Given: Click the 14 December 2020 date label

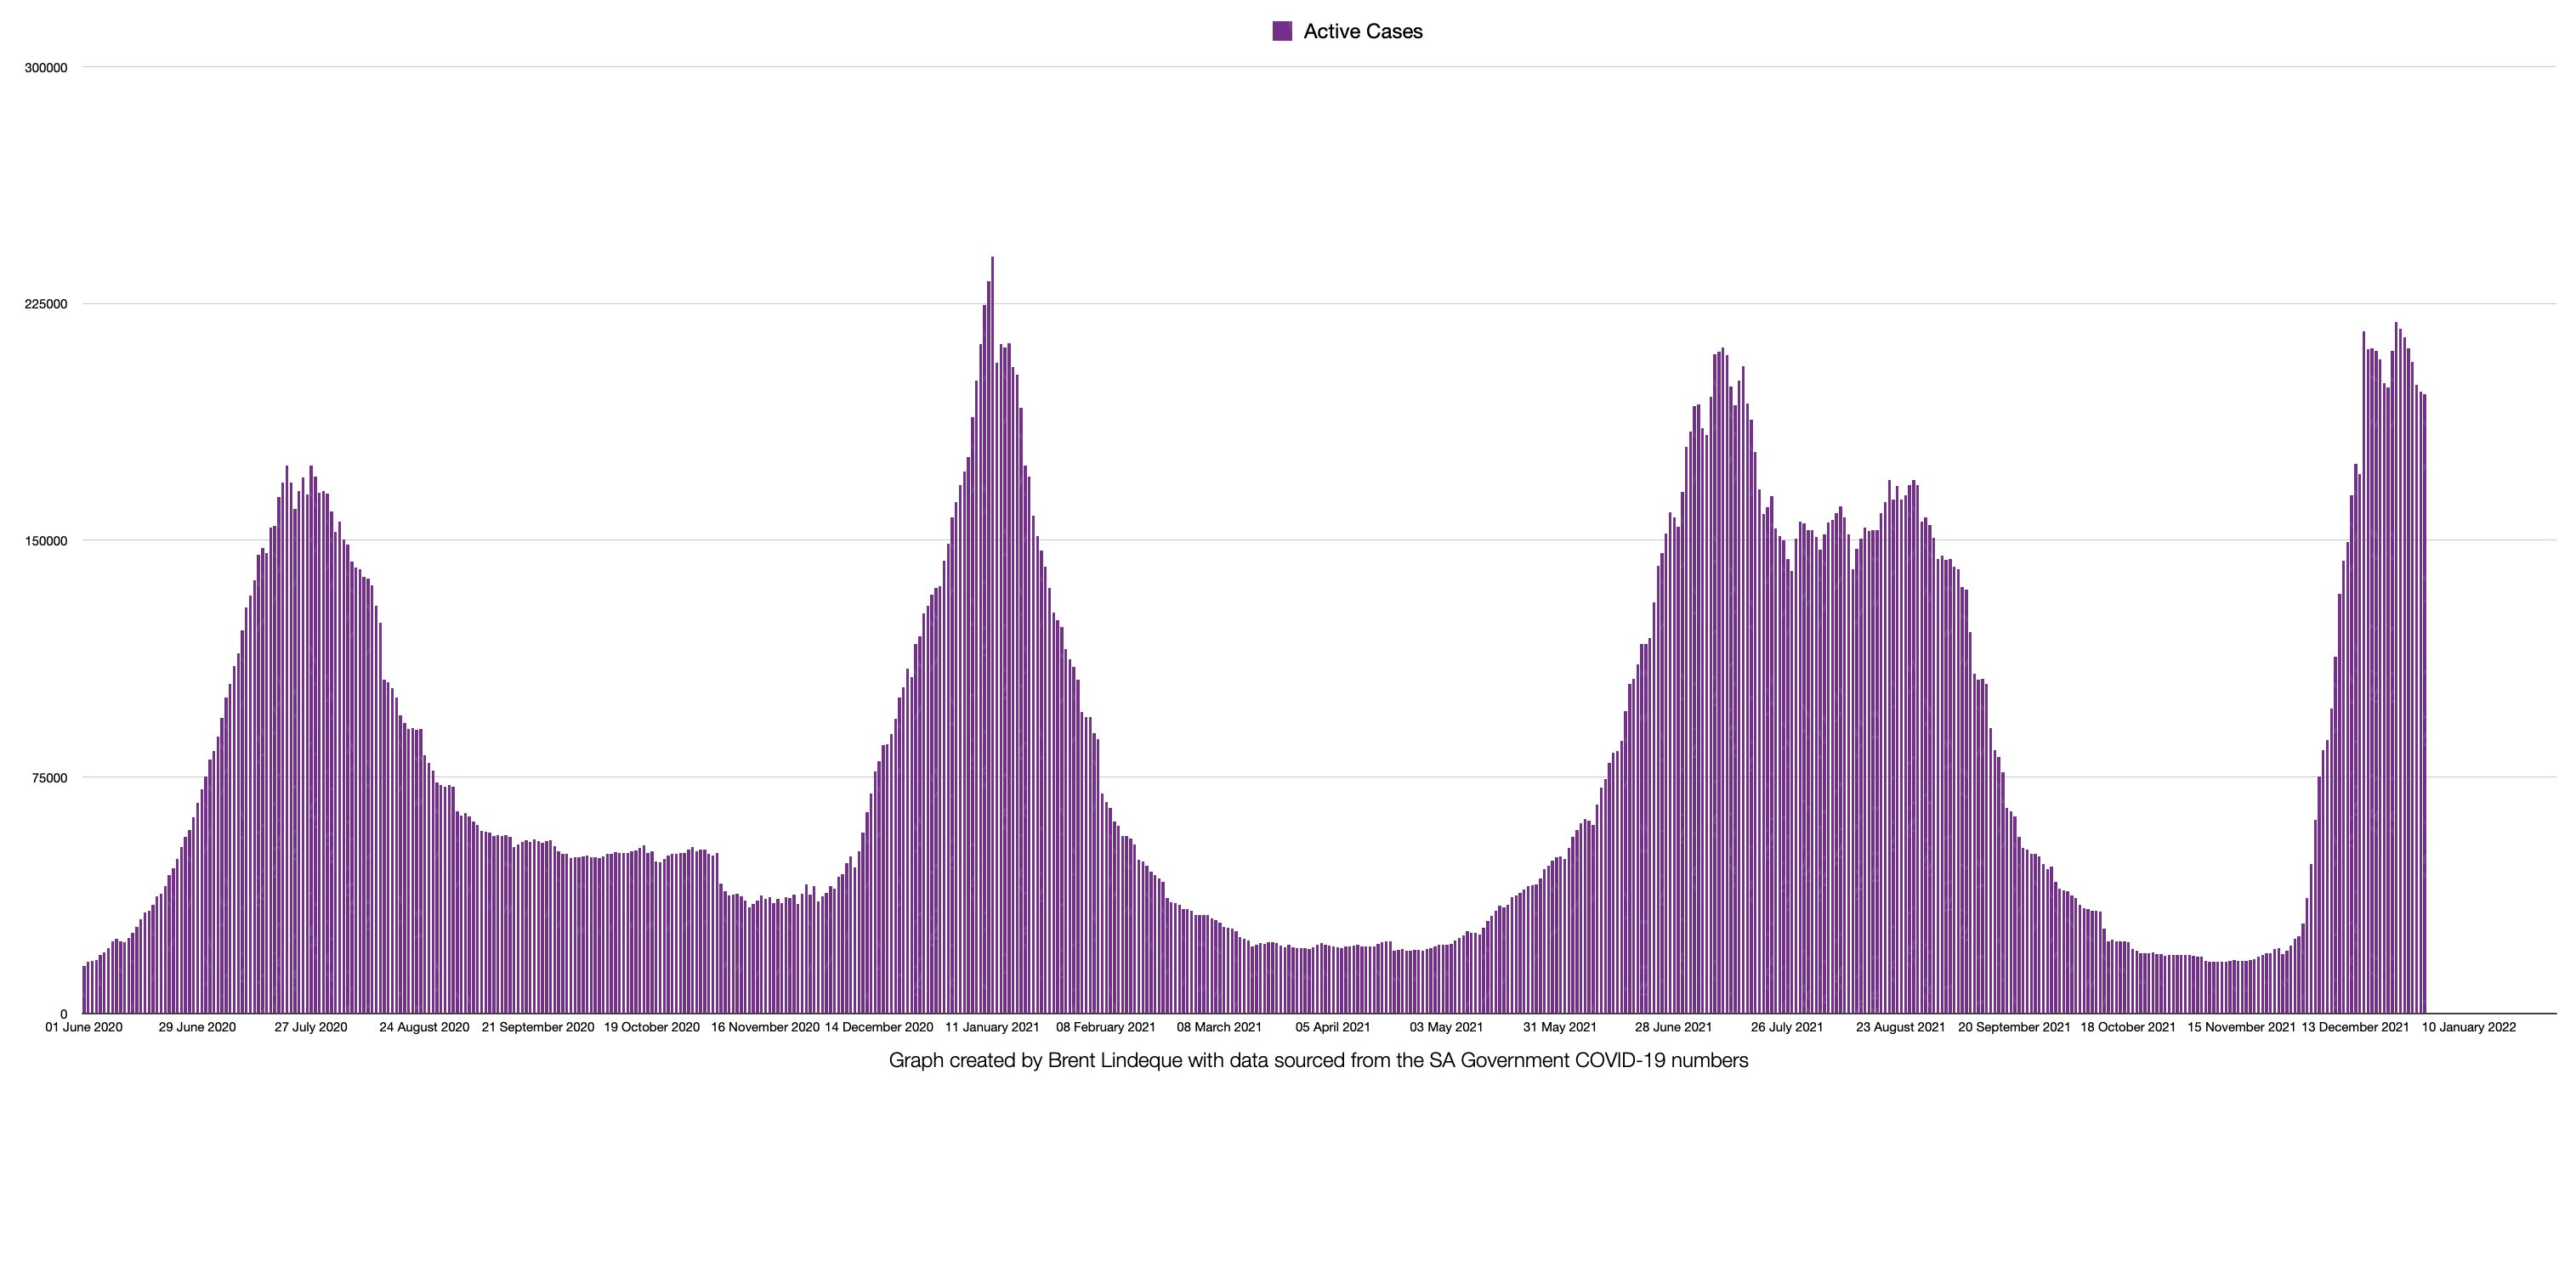Looking at the screenshot, I should pyautogui.click(x=879, y=1027).
